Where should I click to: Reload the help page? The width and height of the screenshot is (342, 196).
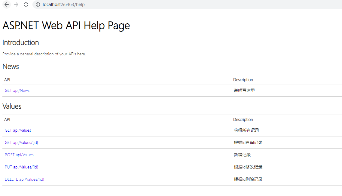[x=26, y=4]
